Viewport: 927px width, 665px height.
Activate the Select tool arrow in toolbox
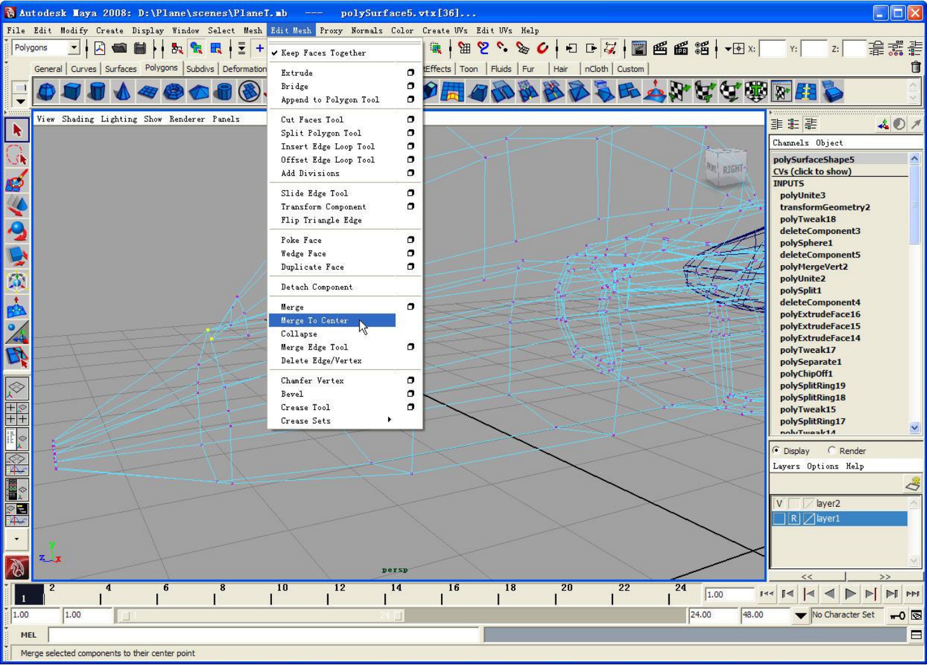point(17,130)
